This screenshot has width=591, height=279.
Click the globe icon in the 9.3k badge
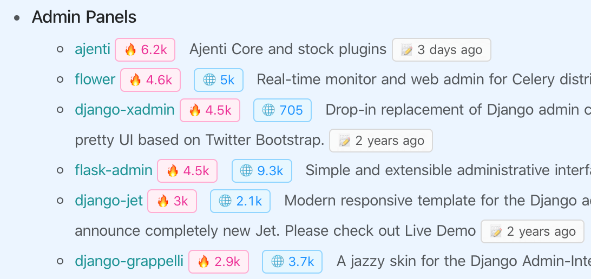246,171
